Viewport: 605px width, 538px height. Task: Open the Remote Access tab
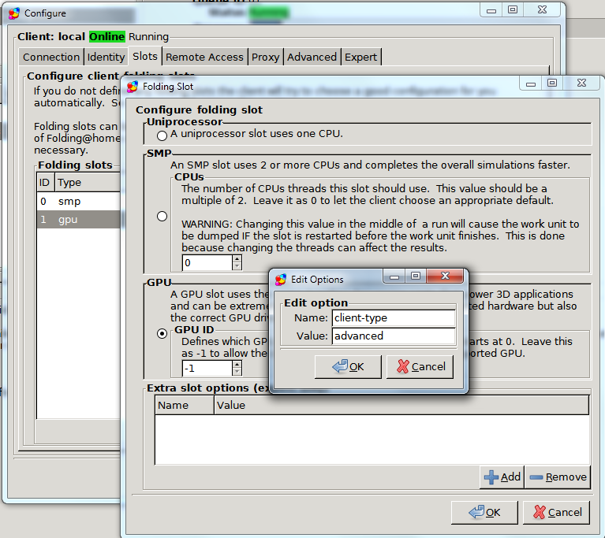pos(204,57)
